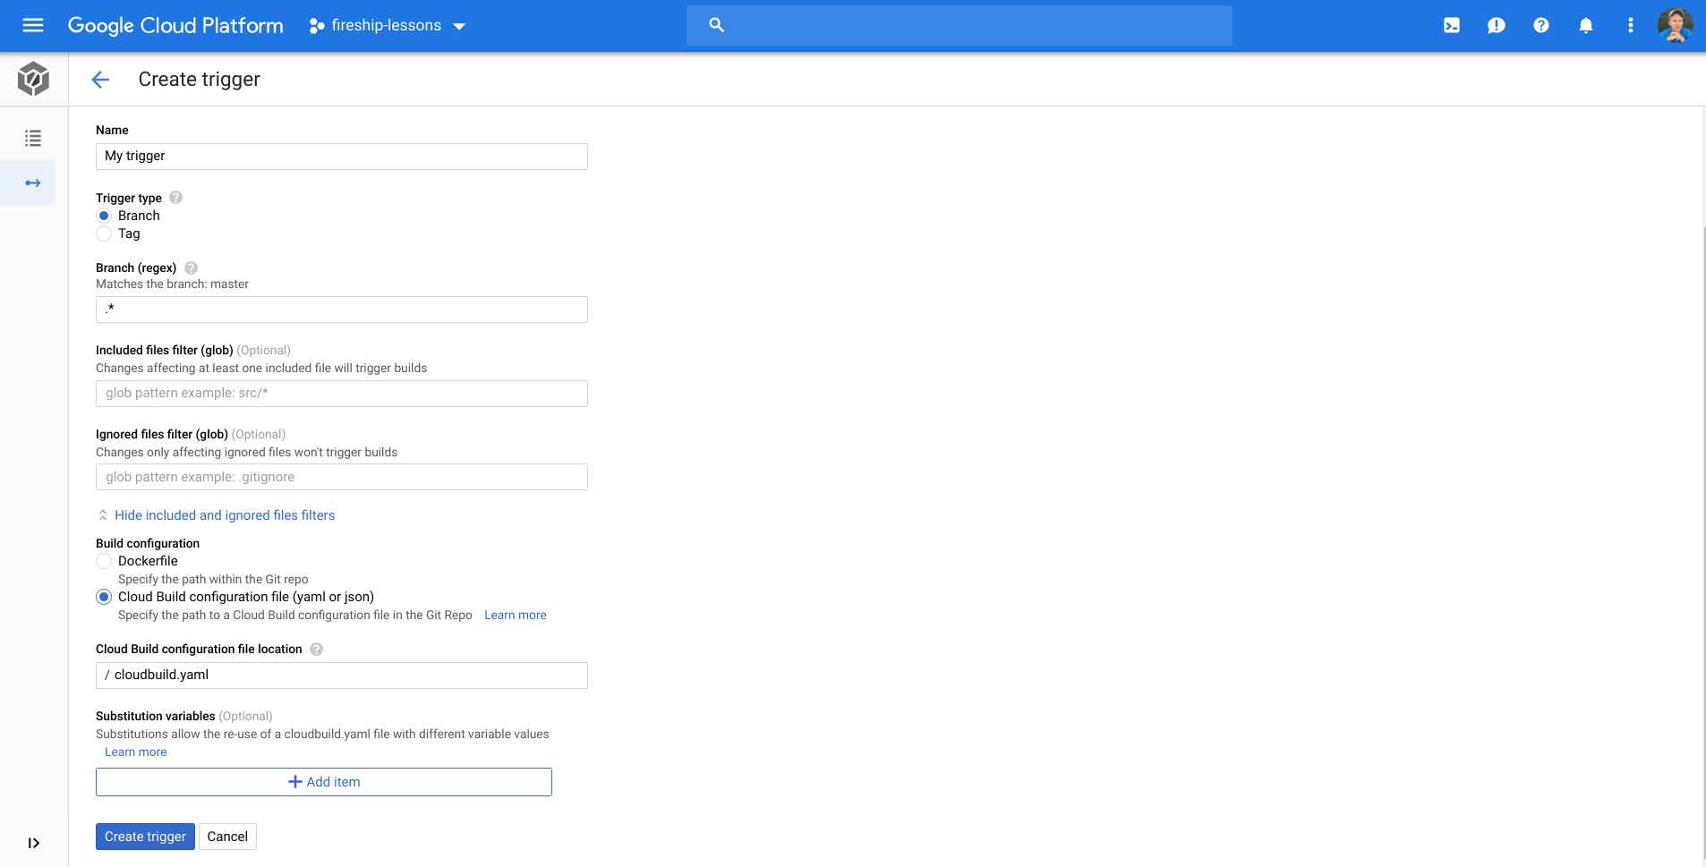
Task: Select the Tag trigger type
Action: point(104,234)
